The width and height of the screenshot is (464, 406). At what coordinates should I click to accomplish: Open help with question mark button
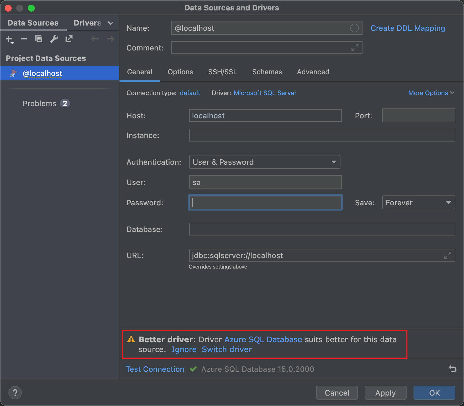pos(15,393)
